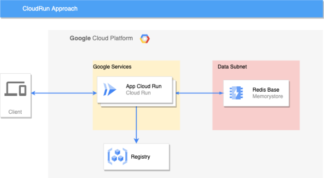Click the arrowhead pointing at Client box
The width and height of the screenshot is (324, 178).
pyautogui.click(x=34, y=93)
